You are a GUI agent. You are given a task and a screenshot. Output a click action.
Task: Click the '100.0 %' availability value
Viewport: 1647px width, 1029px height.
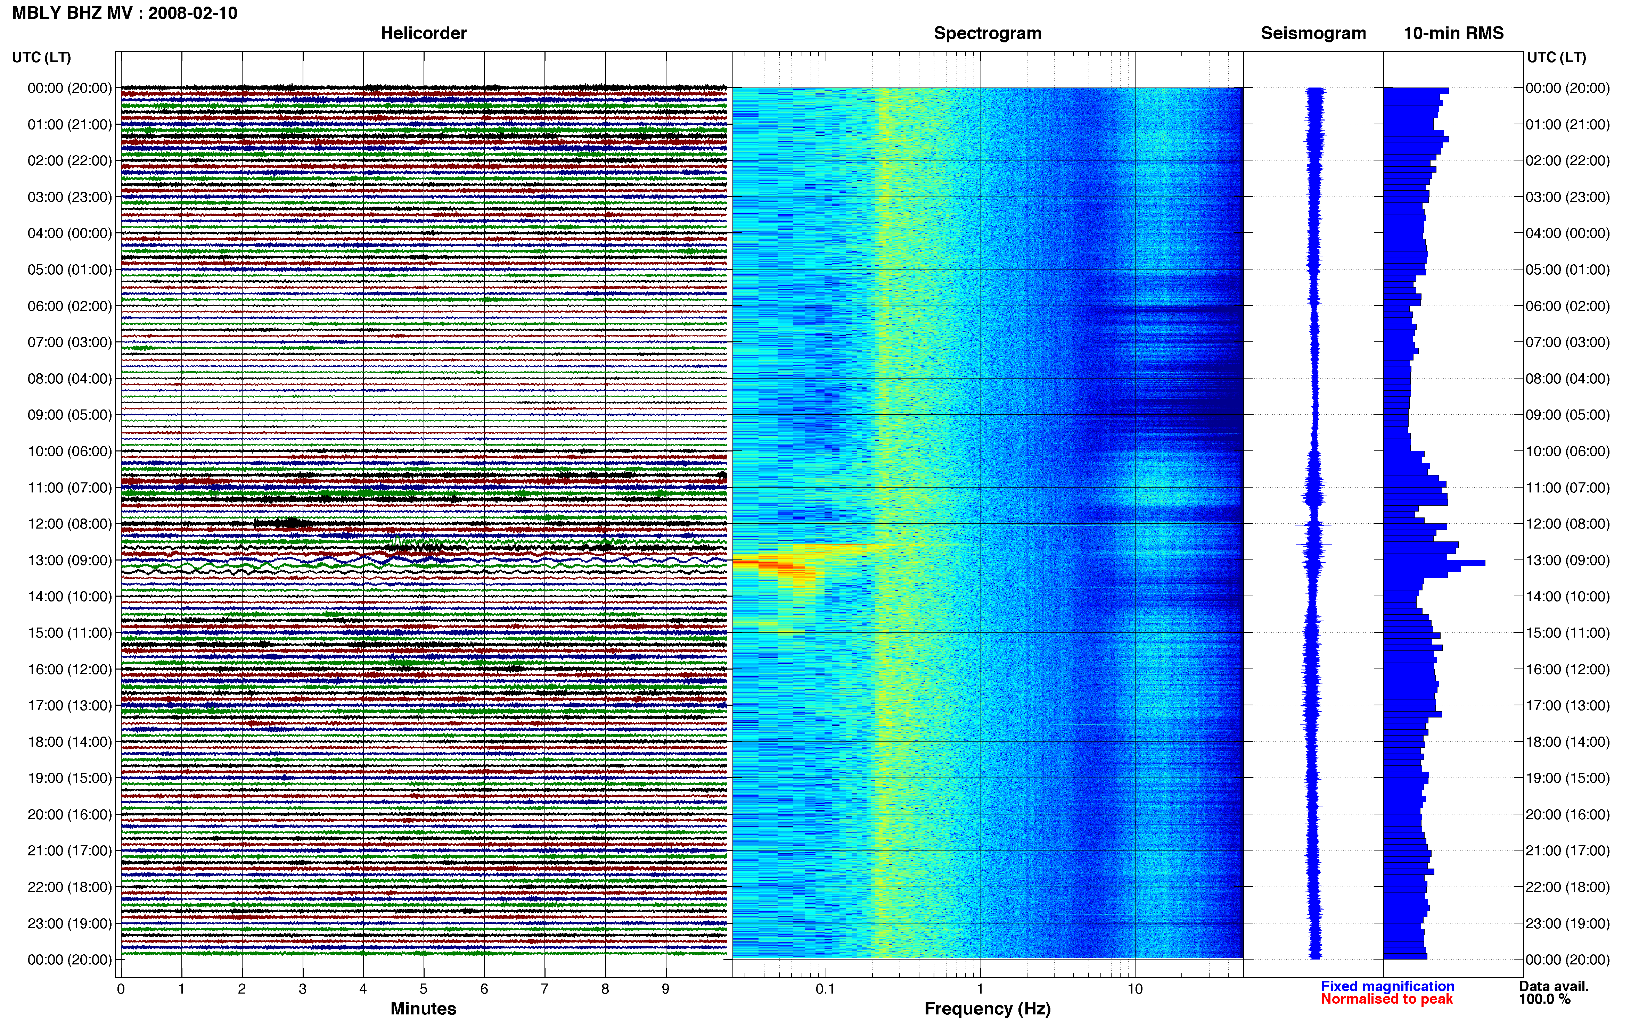pos(1544,999)
